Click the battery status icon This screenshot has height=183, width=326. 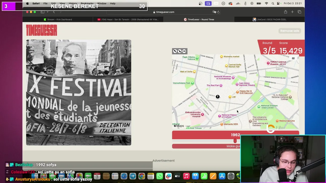(259, 3)
